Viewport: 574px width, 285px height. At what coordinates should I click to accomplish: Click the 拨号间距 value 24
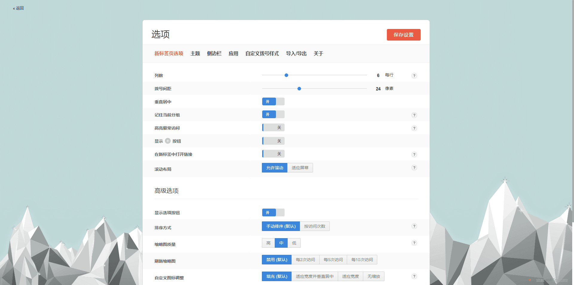click(378, 89)
